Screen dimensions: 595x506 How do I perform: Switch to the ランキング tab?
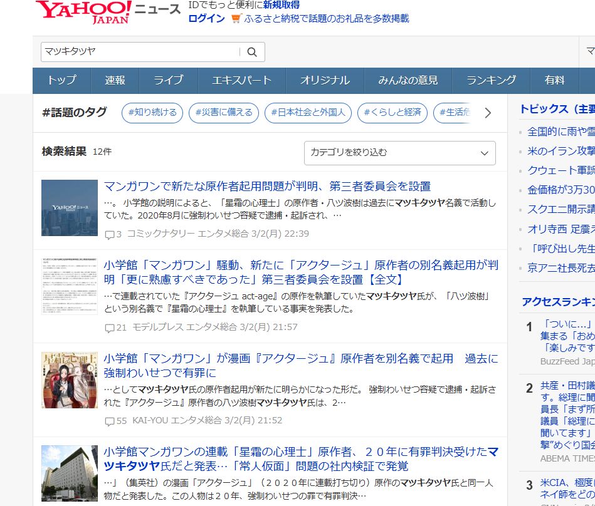[491, 80]
